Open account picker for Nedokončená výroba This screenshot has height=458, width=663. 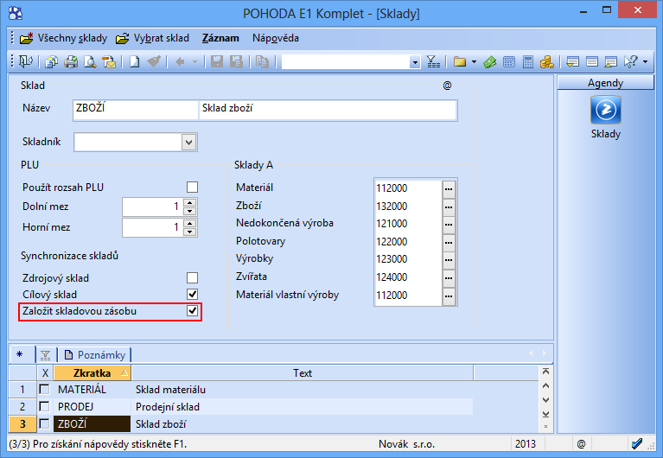click(449, 224)
